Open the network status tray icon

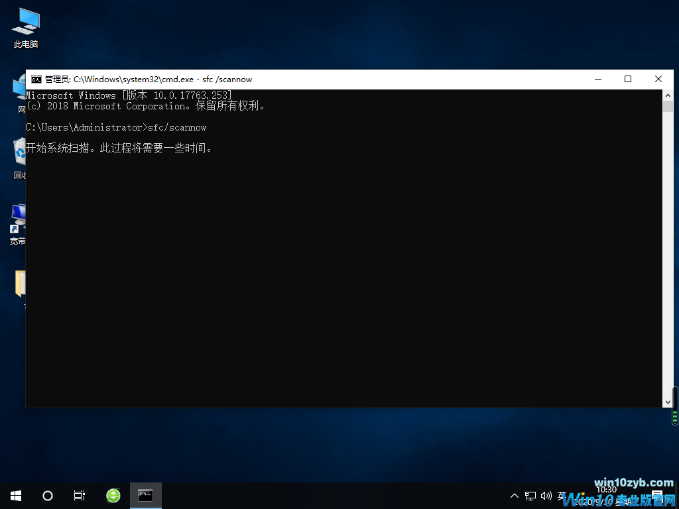pos(530,496)
